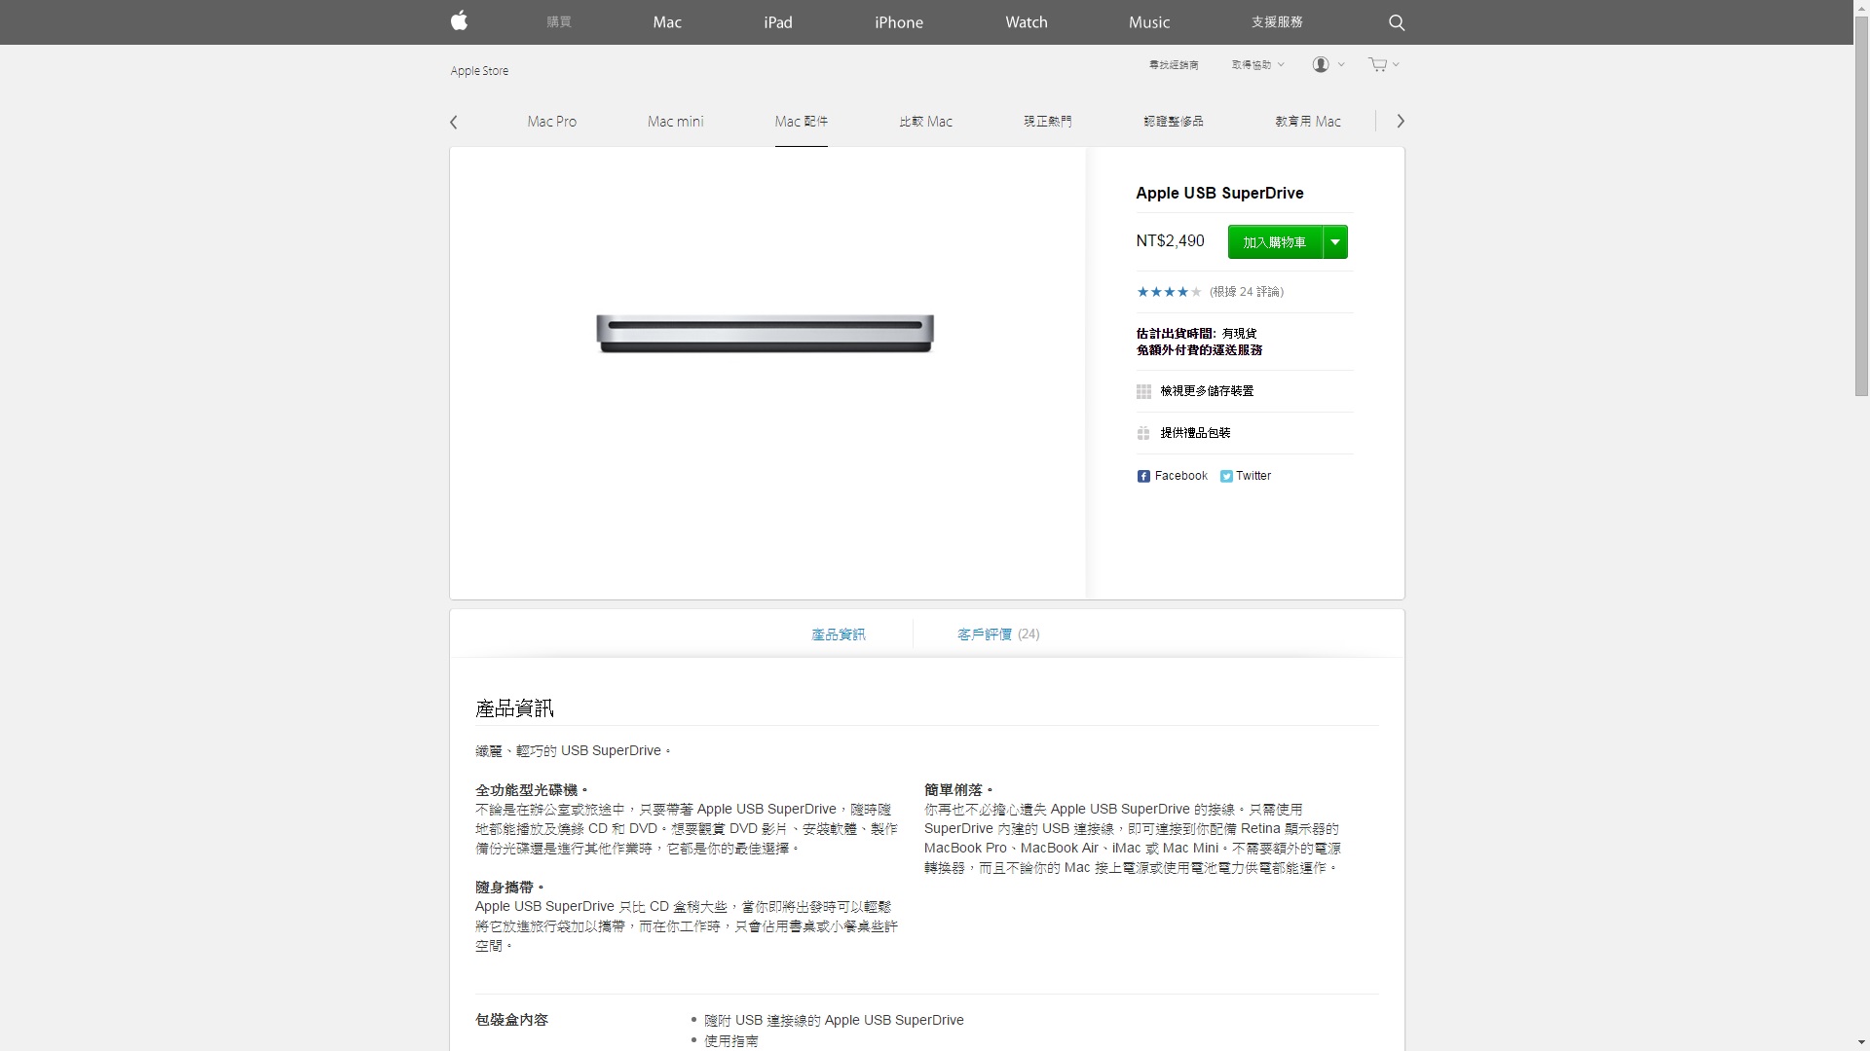Expand the 取得協助 dropdown

pos(1258,64)
